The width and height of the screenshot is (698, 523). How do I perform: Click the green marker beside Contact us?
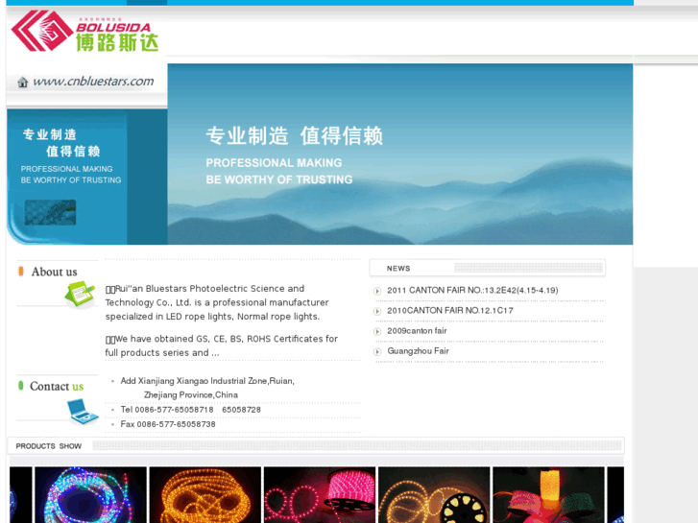(x=20, y=386)
